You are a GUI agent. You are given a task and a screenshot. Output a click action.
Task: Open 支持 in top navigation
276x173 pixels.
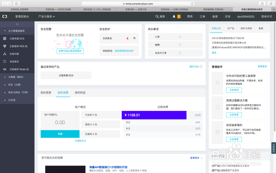pos(227,16)
